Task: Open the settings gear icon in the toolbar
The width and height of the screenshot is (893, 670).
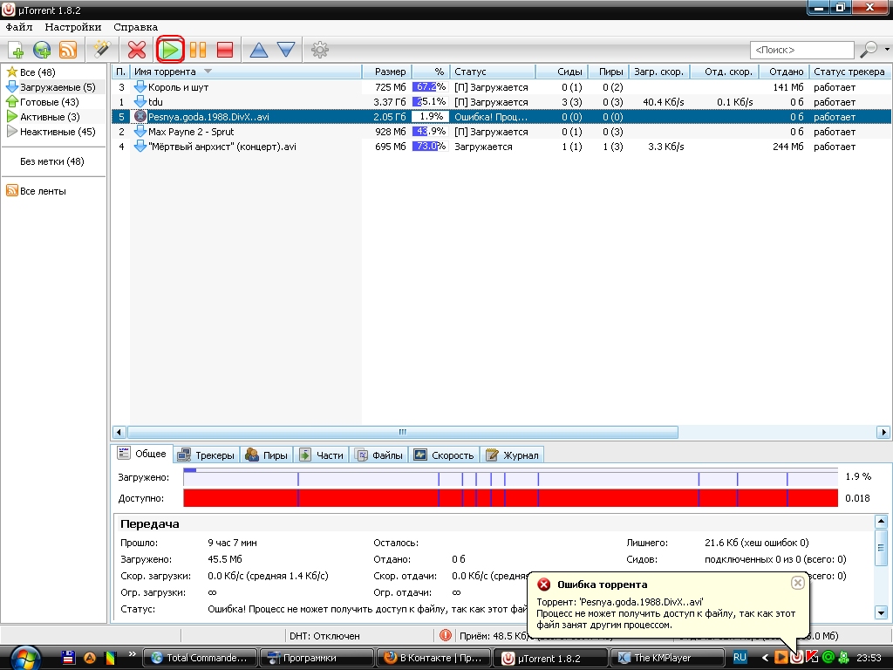Action: click(x=320, y=50)
